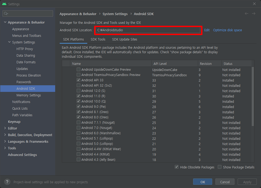The width and height of the screenshot is (261, 188).
Task: Uncheck Android 8.0 (Oreo) checkbox
Action: (x=78, y=117)
